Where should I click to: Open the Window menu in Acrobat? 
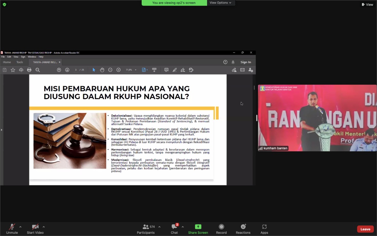pyautogui.click(x=32, y=57)
